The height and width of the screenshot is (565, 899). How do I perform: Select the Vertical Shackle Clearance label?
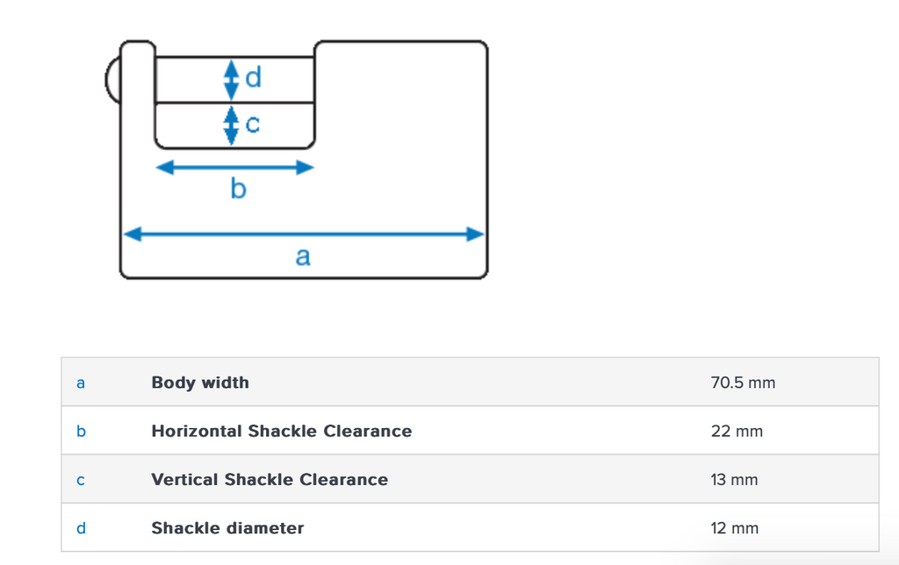[270, 480]
